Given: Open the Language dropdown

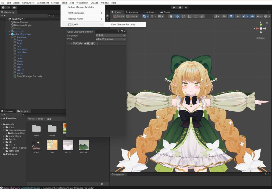Looking at the screenshot, I should (x=110, y=35).
